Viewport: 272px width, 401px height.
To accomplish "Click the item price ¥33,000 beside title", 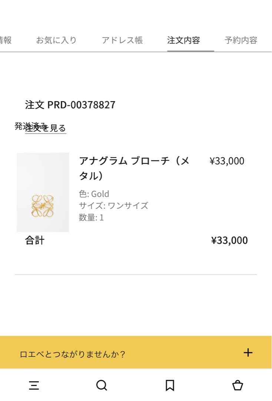I will pyautogui.click(x=227, y=161).
